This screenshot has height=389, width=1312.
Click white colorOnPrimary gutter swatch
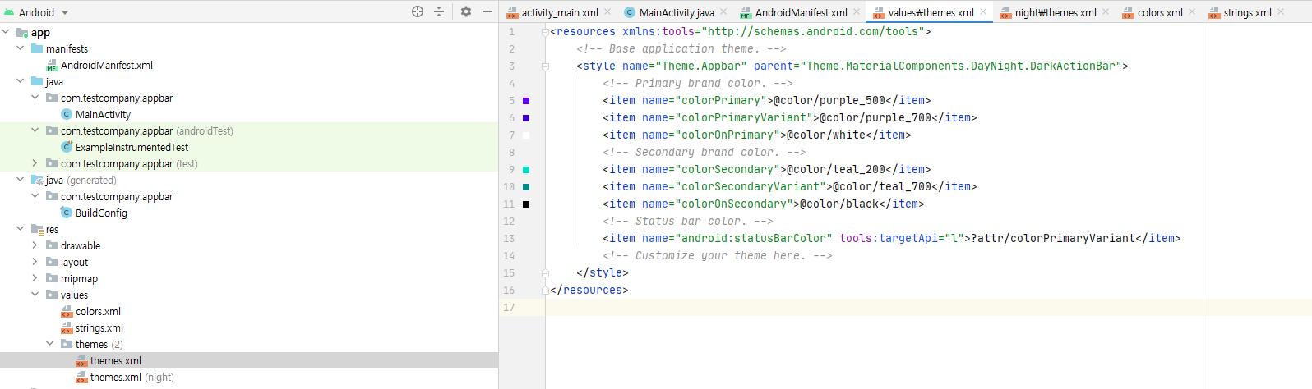pos(526,135)
